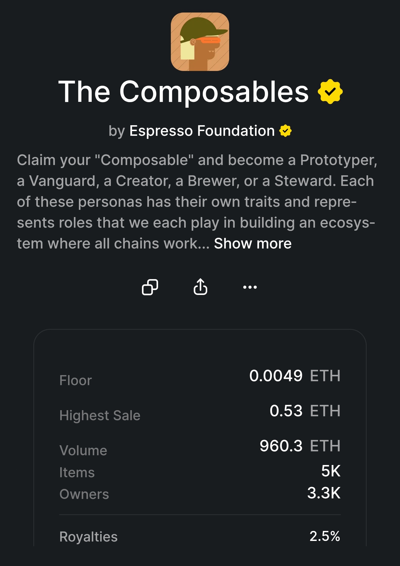
Task: Click the copy collection icon
Action: coord(150,287)
